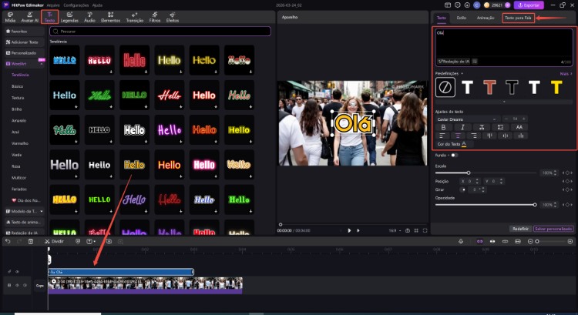Viewport: 578px width, 315px height.
Task: Add keyframe for Girar
Action: click(x=567, y=189)
